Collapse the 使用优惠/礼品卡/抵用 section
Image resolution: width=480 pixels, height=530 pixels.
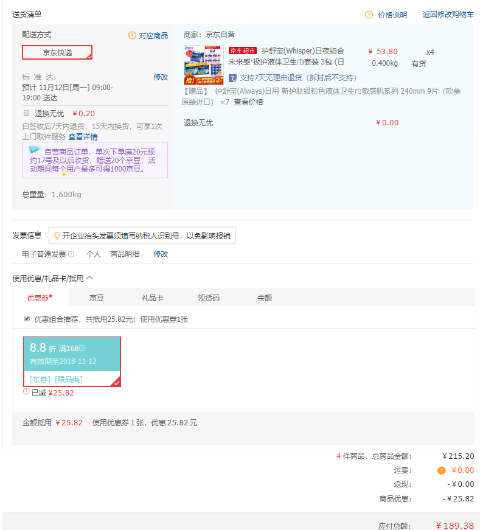pyautogui.click(x=89, y=278)
